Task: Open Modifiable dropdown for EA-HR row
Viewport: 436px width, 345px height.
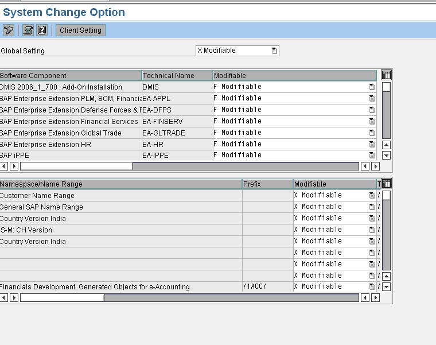Action: tap(372, 144)
